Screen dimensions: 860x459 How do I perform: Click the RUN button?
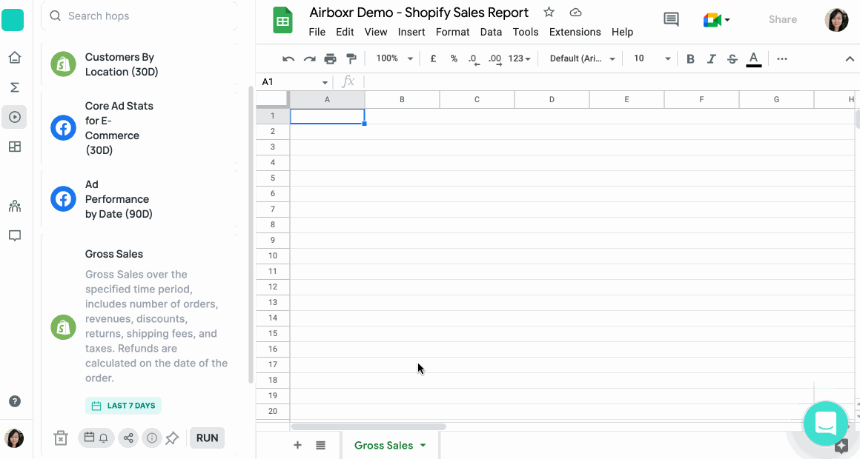tap(208, 438)
